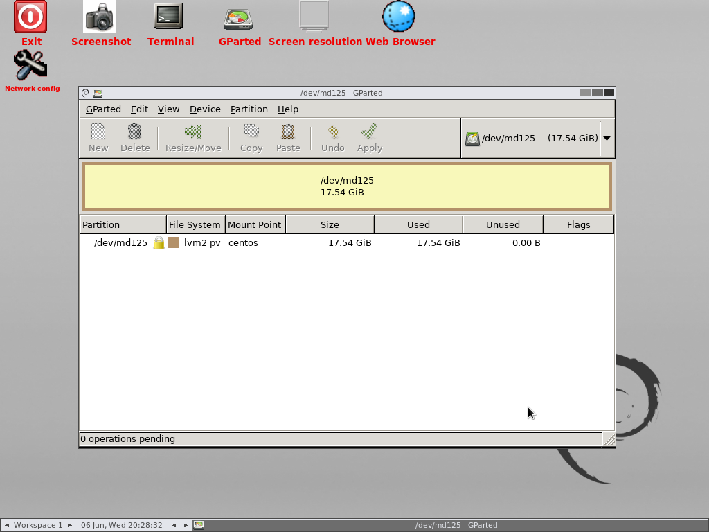Switch to next workspace arrow after Workspace 1
Screen dimensions: 709x532
pyautogui.click(x=70, y=525)
